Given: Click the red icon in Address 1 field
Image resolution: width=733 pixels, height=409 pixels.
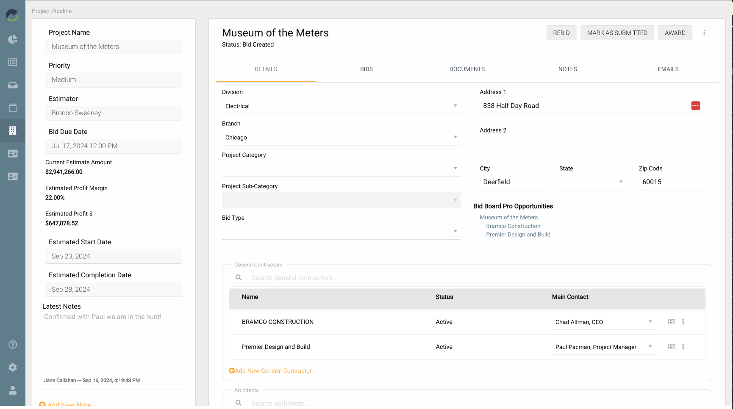Looking at the screenshot, I should [695, 106].
